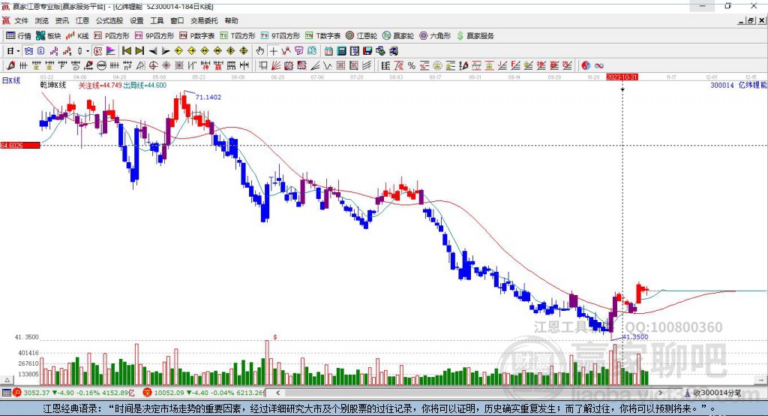This screenshot has width=768, height=416.
Task: Expand the 日 period dropdown arrow
Action: [18, 51]
